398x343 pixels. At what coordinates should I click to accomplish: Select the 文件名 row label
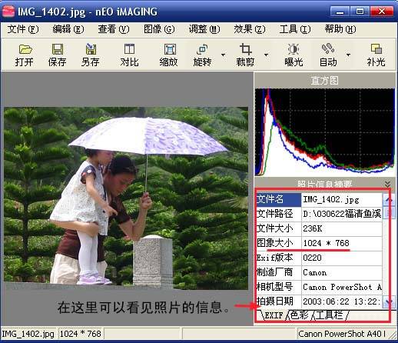(279, 199)
